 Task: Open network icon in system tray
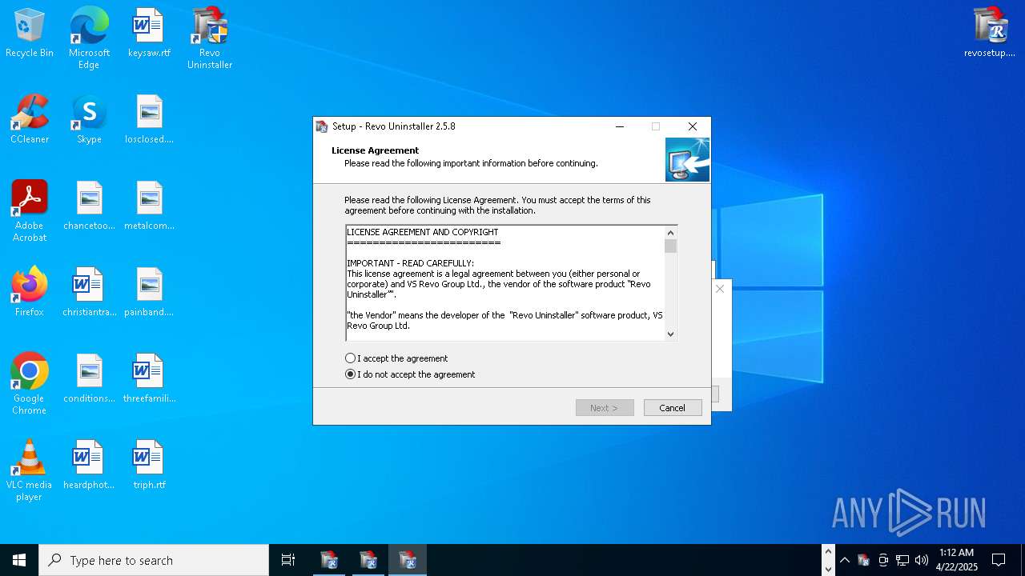click(x=902, y=560)
